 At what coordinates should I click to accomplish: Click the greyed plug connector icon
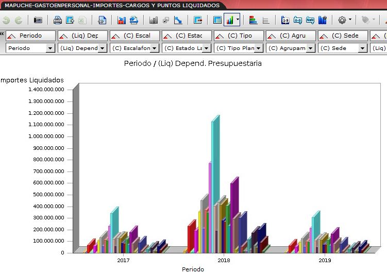click(365, 20)
